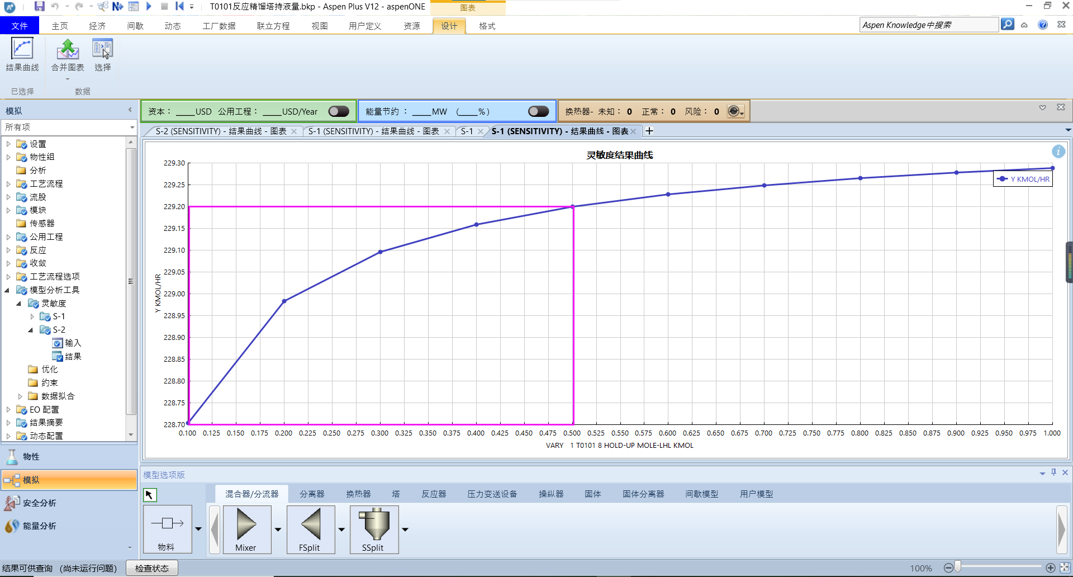
Task: Switch to the 安全分析 environment
Action: (x=69, y=503)
